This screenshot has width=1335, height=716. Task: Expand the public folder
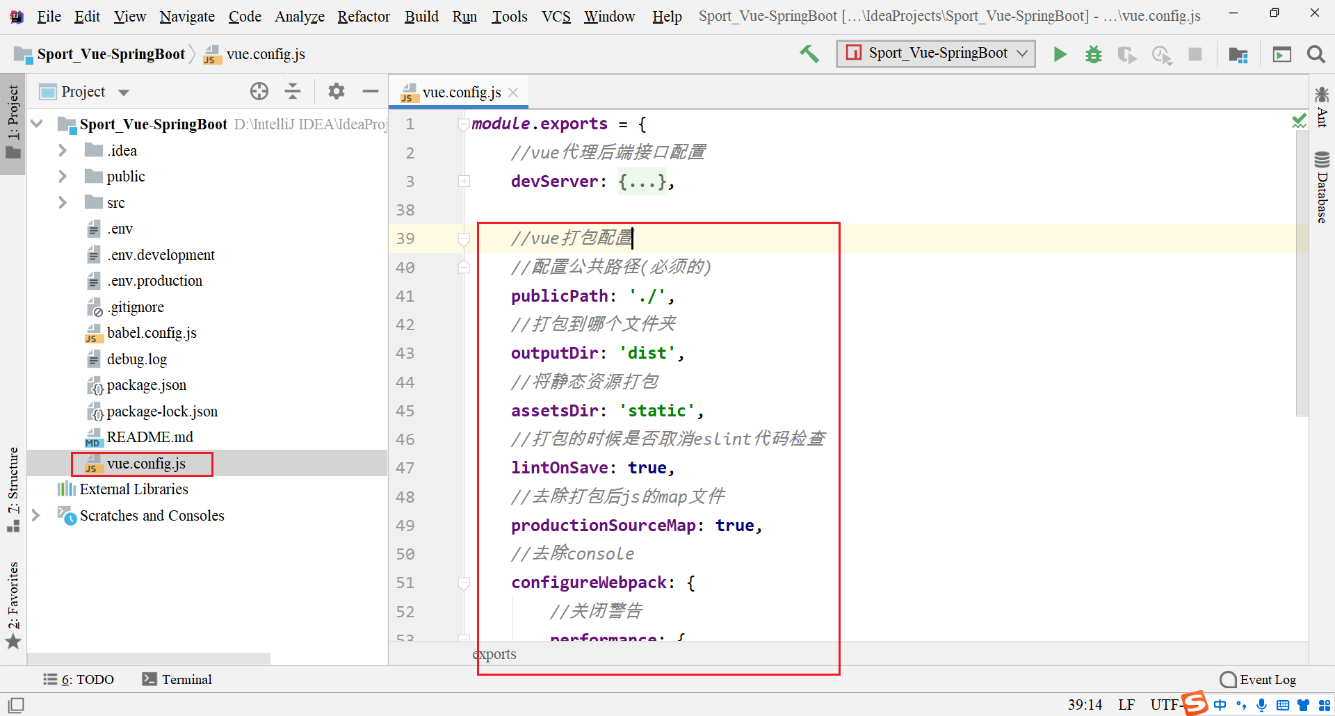[x=63, y=177]
